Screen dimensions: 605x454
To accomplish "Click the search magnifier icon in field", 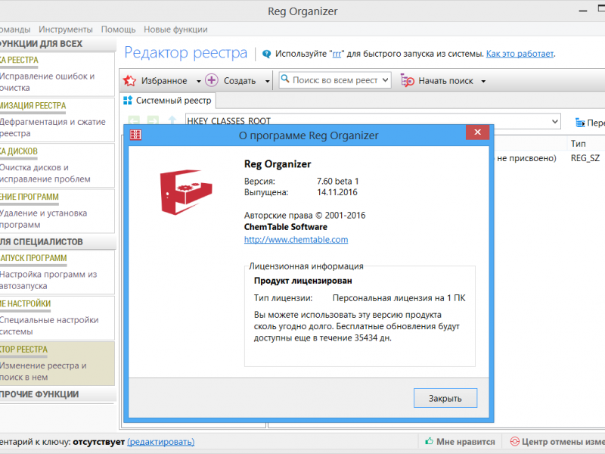I will click(285, 79).
